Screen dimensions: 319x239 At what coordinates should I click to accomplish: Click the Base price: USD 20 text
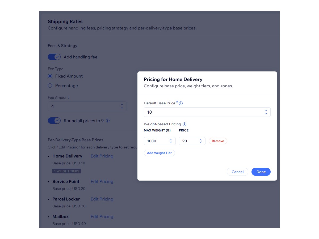(69, 189)
